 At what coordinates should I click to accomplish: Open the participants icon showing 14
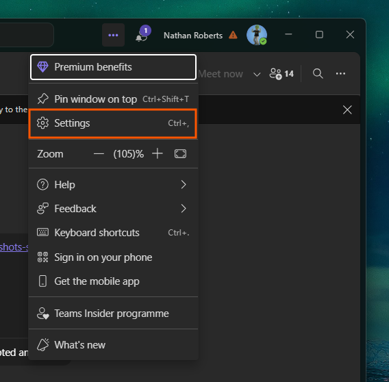[281, 74]
